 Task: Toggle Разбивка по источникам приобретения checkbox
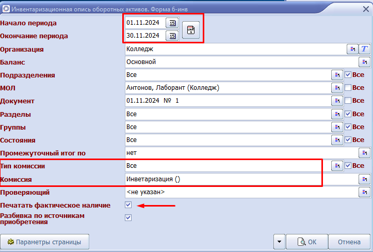pos(128,218)
